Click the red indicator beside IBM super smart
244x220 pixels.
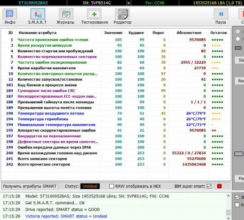point(219,186)
